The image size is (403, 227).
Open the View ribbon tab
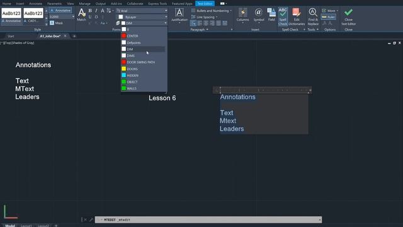(70, 4)
